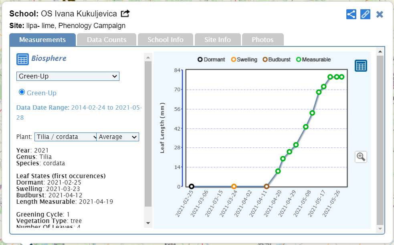Viewport: 394px width, 245px height.
Task: Click the Biosphere table icon
Action: pos(22,59)
